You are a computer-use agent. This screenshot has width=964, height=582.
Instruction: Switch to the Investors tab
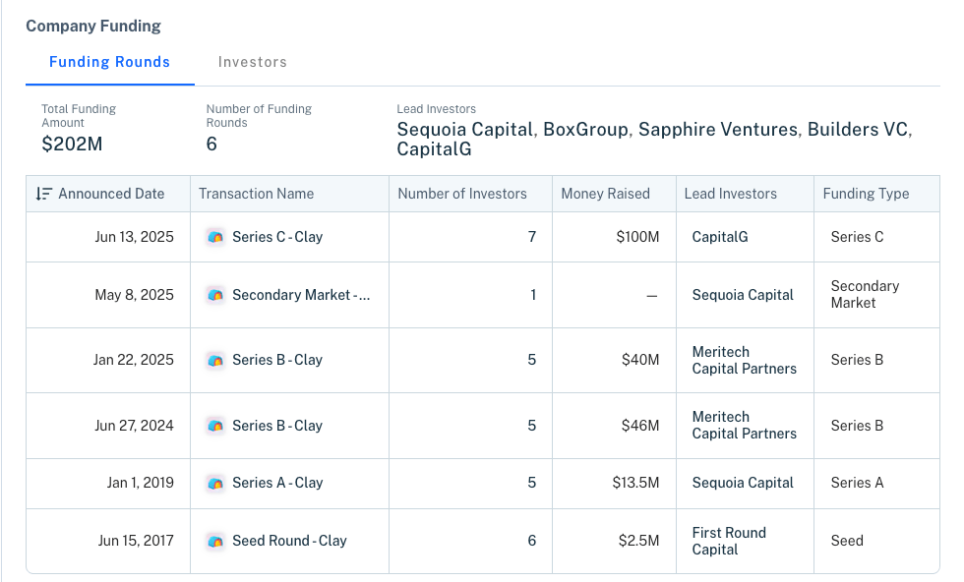[x=253, y=62]
